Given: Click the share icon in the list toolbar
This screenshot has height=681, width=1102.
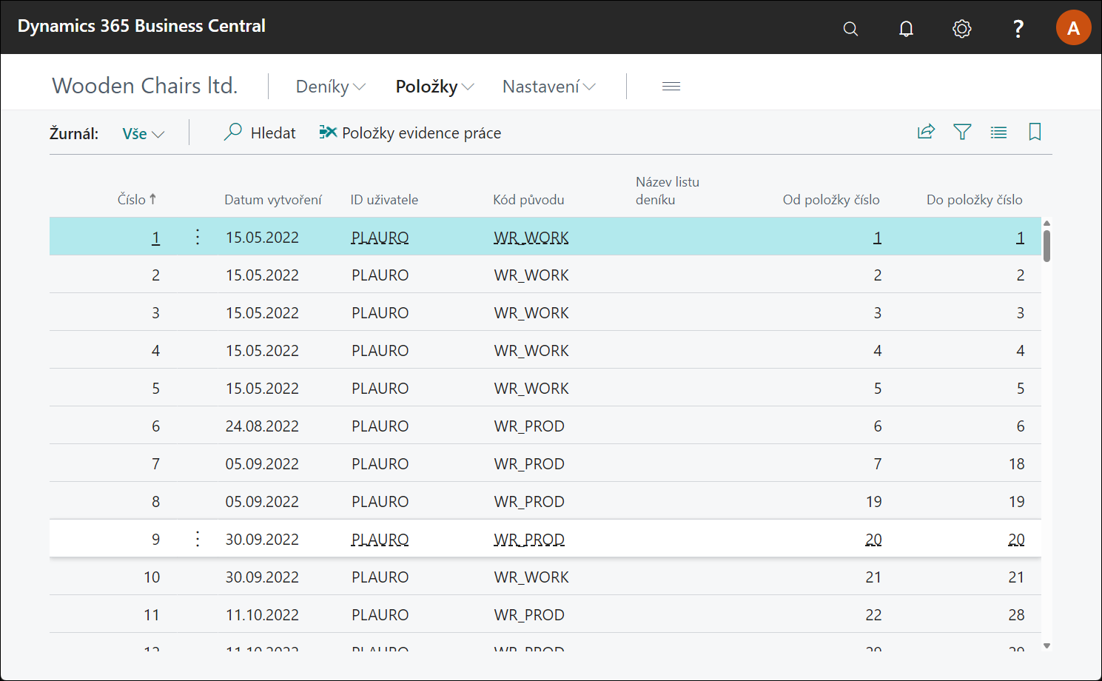Looking at the screenshot, I should pos(926,132).
